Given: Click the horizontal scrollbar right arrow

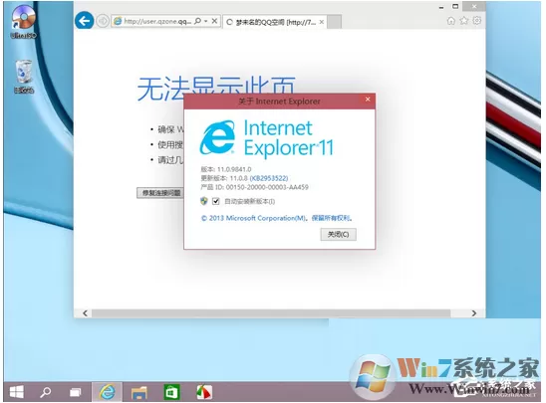Looking at the screenshot, I should coord(474,313).
